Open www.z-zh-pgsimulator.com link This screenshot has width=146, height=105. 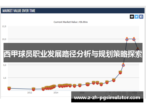click(x=107, y=97)
